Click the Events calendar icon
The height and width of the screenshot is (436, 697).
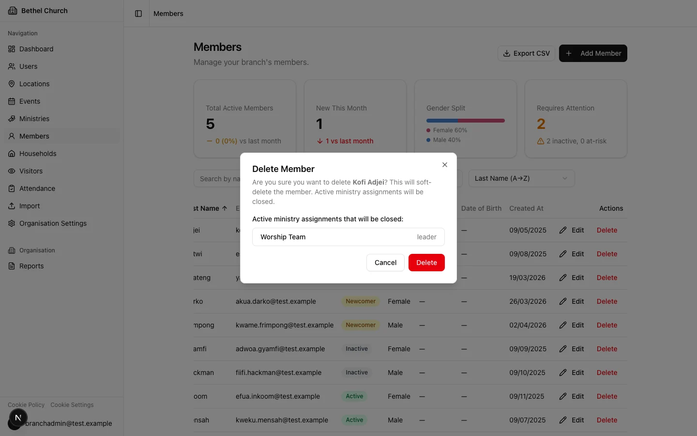tap(12, 101)
